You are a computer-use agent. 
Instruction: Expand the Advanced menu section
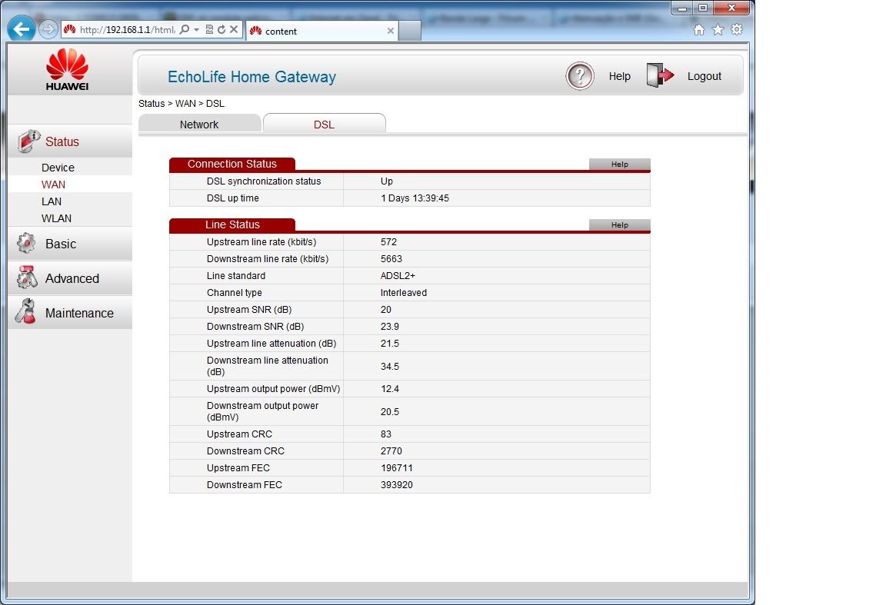72,279
